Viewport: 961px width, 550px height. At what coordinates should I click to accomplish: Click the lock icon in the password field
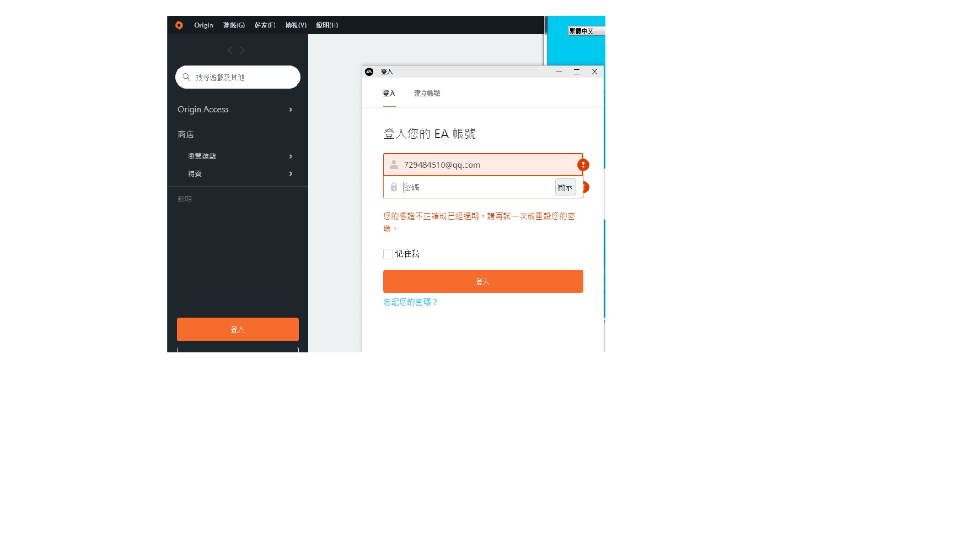[x=394, y=187]
